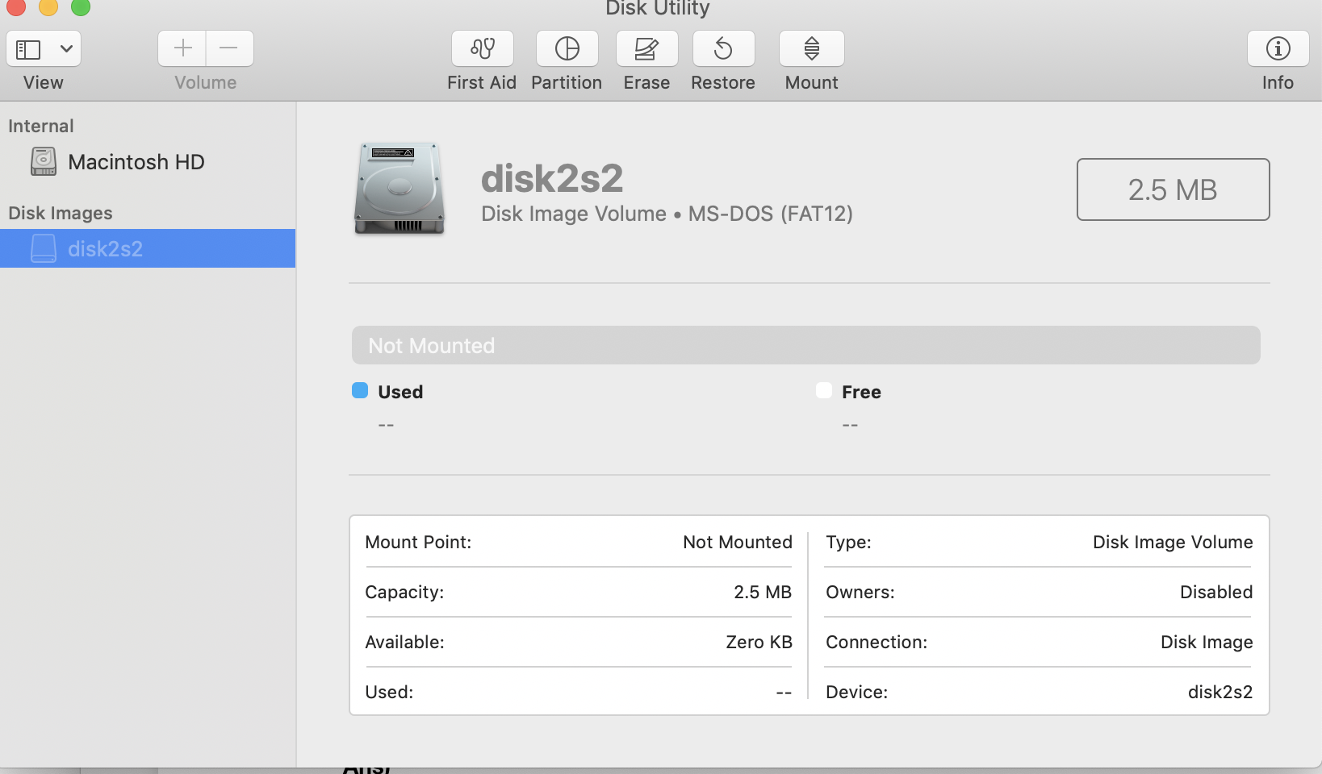Screen dimensions: 1322x774
Task: Open the Info panel icon
Action: (x=1278, y=48)
